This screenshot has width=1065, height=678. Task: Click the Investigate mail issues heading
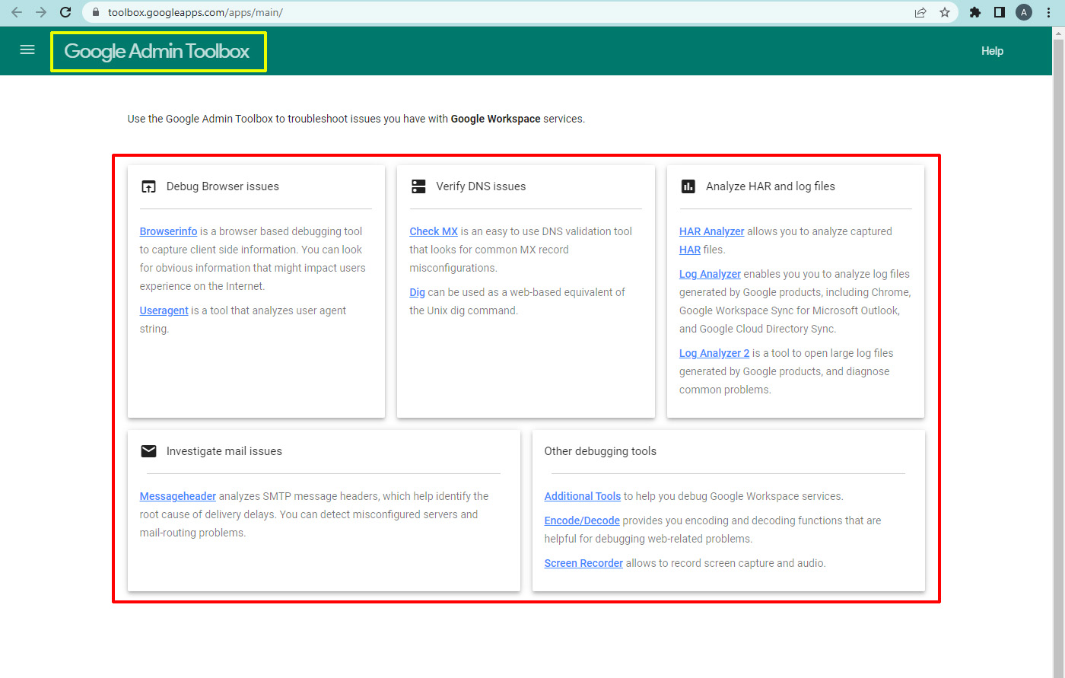pyautogui.click(x=224, y=451)
